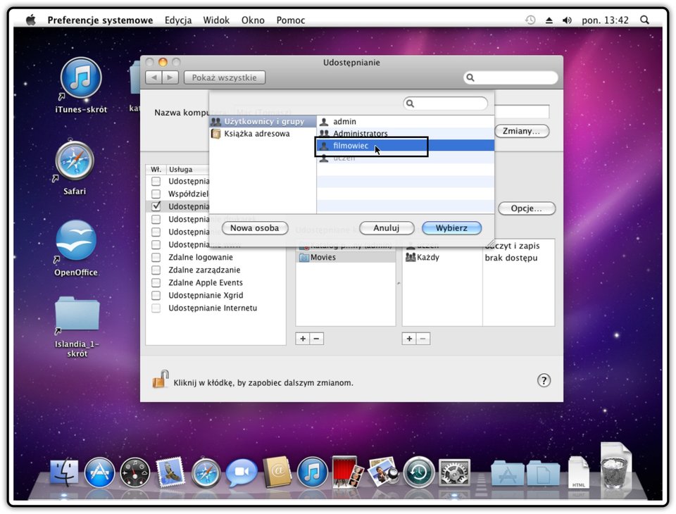Viewport: 676px width, 514px height.
Task: Open the Trash in the Dock
Action: coord(614,471)
